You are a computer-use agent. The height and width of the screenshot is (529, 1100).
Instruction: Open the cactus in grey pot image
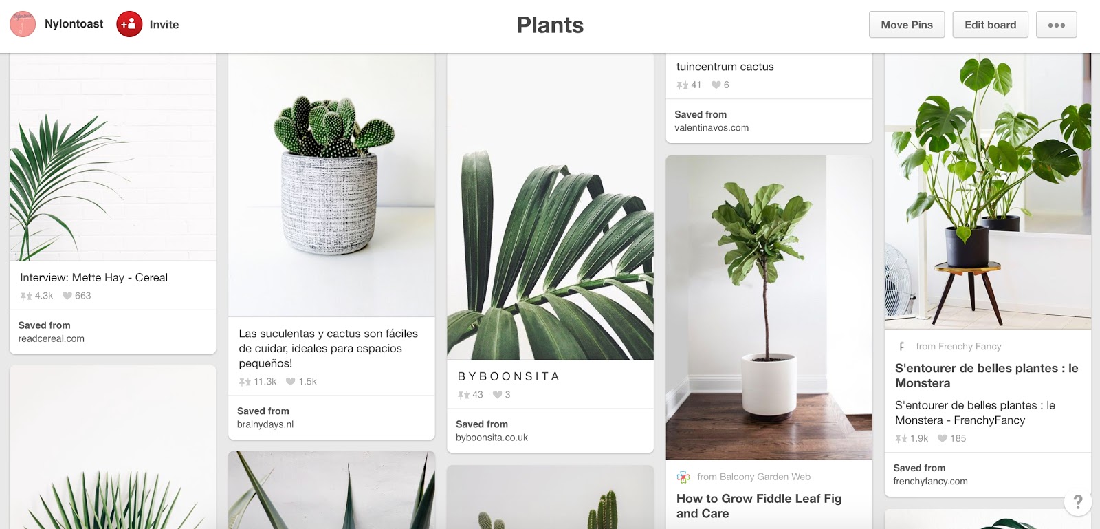[331, 185]
